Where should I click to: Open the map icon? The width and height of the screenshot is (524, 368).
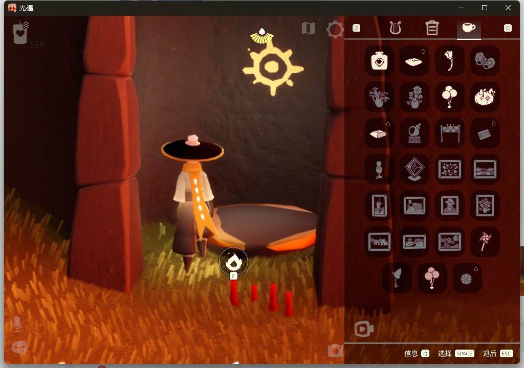tap(308, 29)
